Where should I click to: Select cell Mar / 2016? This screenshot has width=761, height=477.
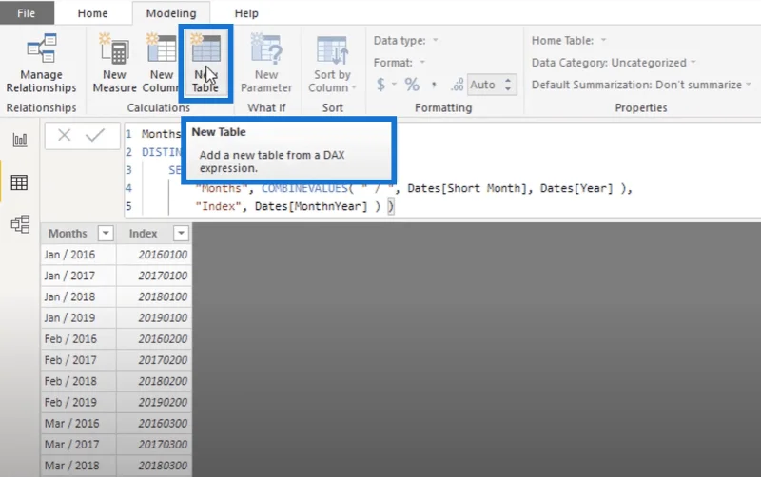point(79,423)
